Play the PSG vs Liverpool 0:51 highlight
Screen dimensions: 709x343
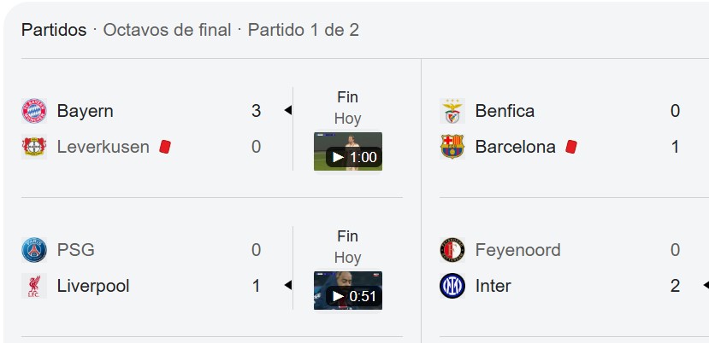coord(348,290)
